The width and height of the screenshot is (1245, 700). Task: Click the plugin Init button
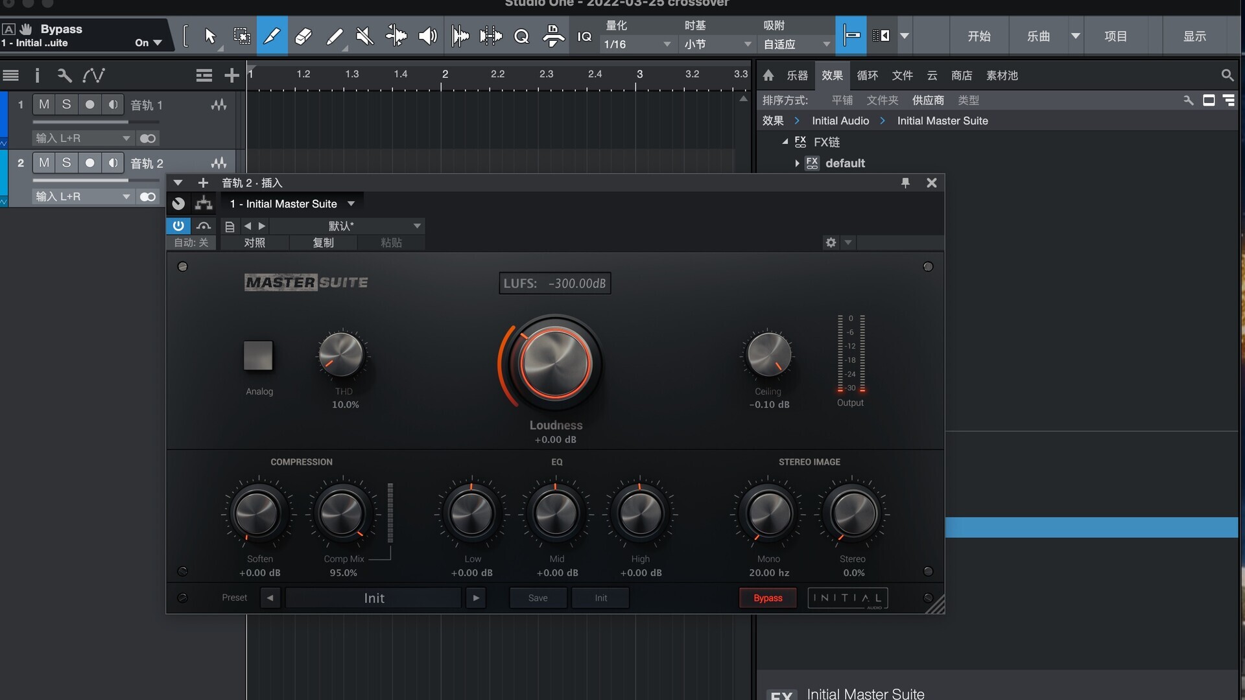coord(600,598)
